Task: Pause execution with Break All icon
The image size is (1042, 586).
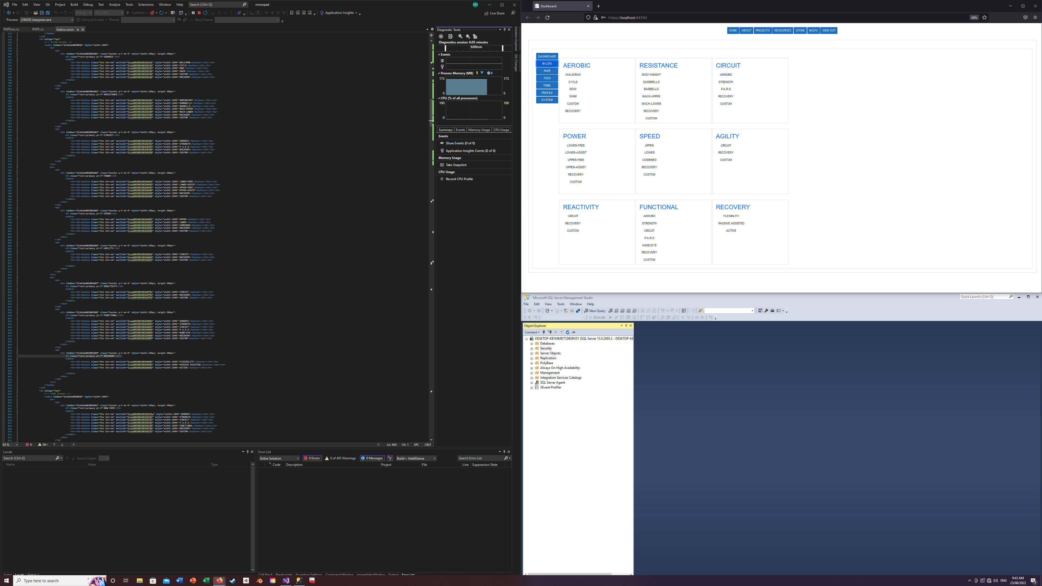Action: (193, 13)
